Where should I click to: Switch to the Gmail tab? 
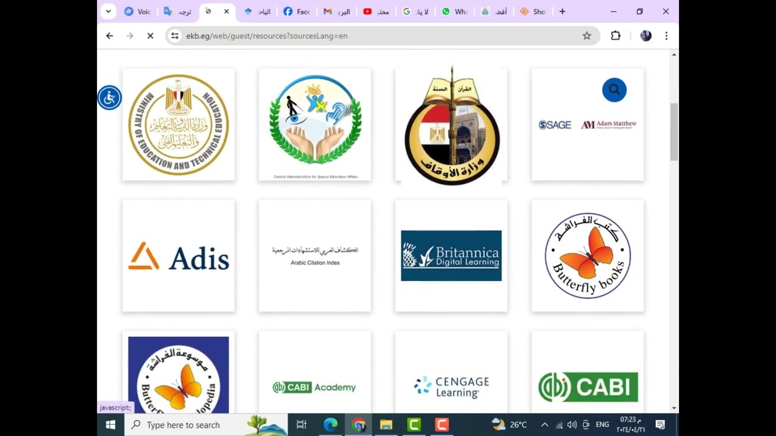(337, 12)
